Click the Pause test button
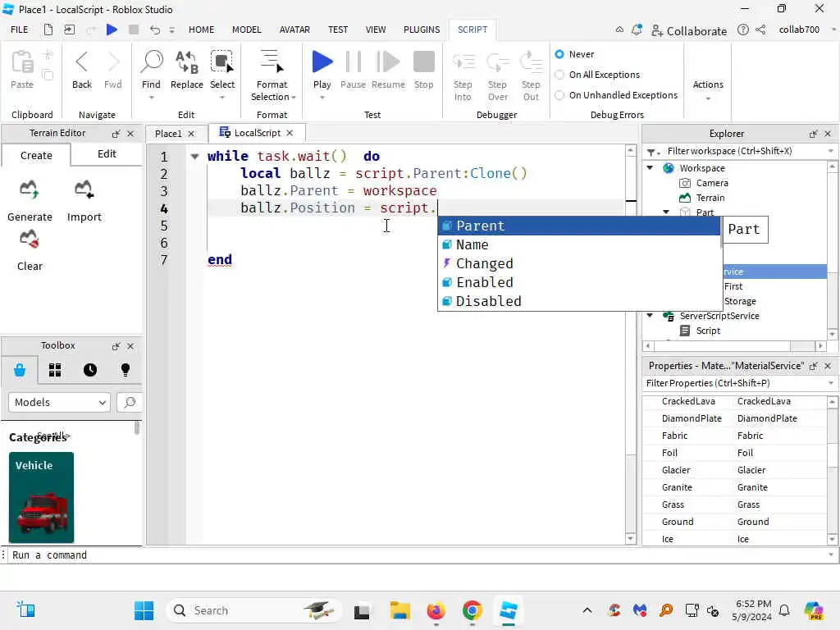The width and height of the screenshot is (840, 630). (353, 70)
